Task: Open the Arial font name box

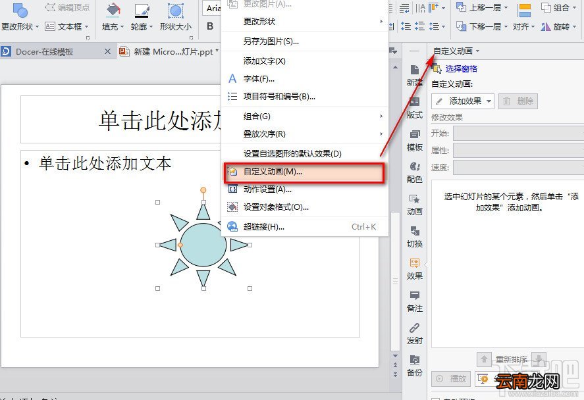Action: [x=212, y=8]
